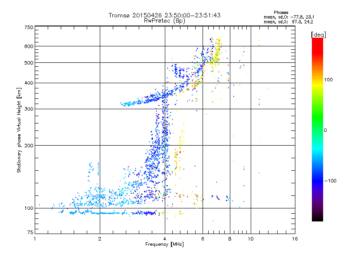347x260 pixels.
Task: Click the frequency axis tick "10" MHz
Action: (x=251, y=239)
